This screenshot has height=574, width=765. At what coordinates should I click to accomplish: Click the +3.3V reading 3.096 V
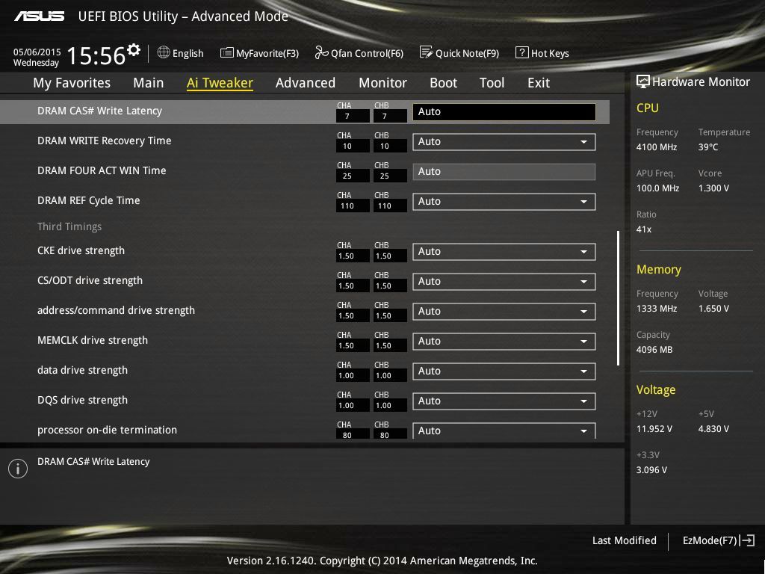651,470
